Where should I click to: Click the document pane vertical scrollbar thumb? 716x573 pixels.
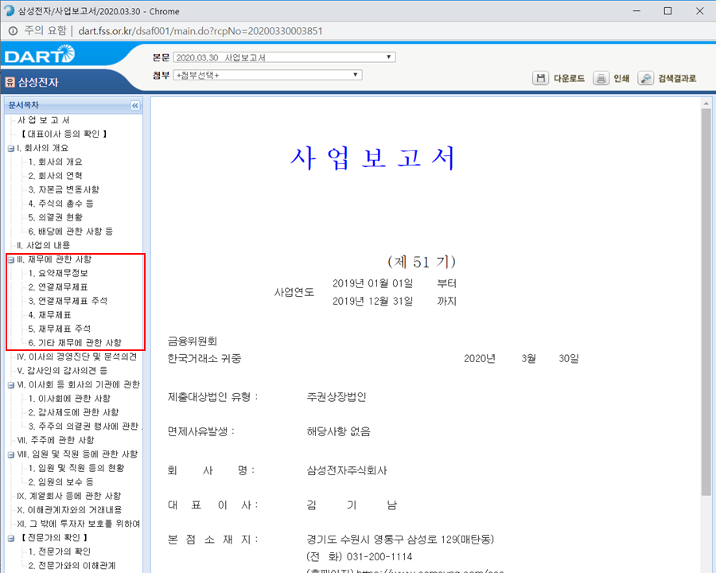[706, 303]
